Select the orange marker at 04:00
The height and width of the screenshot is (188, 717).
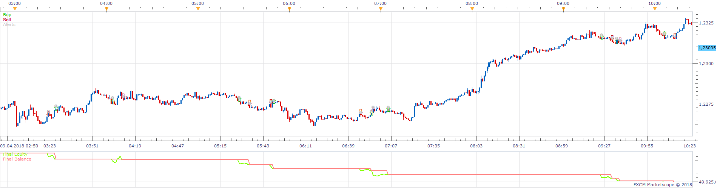point(106,9)
